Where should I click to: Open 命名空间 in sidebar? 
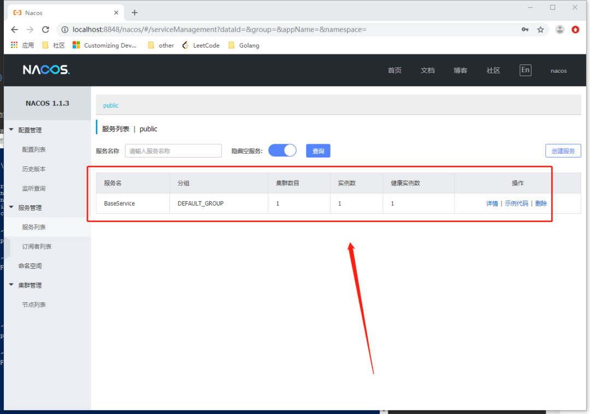30,266
